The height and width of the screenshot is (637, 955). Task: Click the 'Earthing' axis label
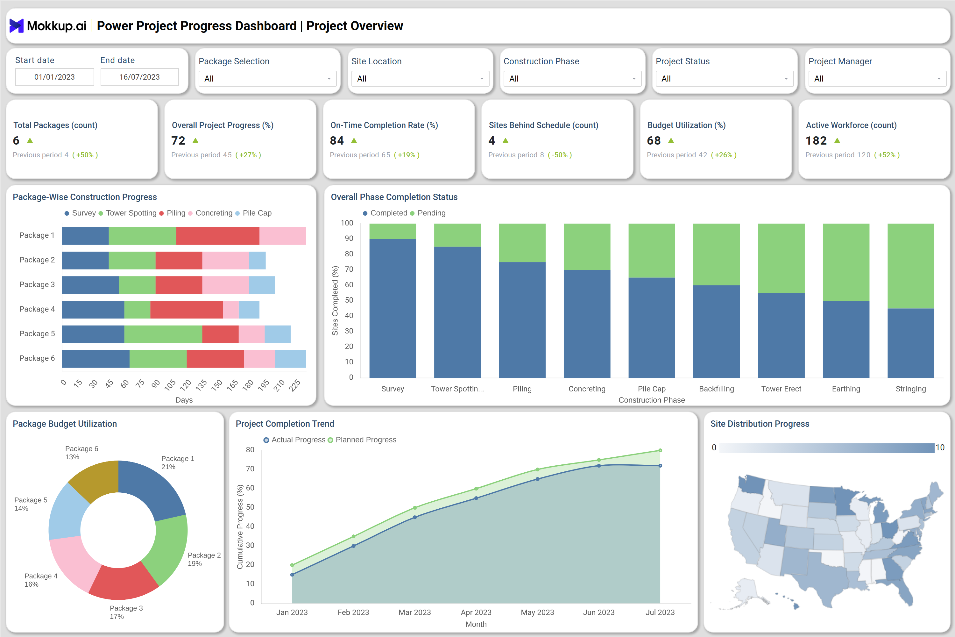tap(846, 389)
